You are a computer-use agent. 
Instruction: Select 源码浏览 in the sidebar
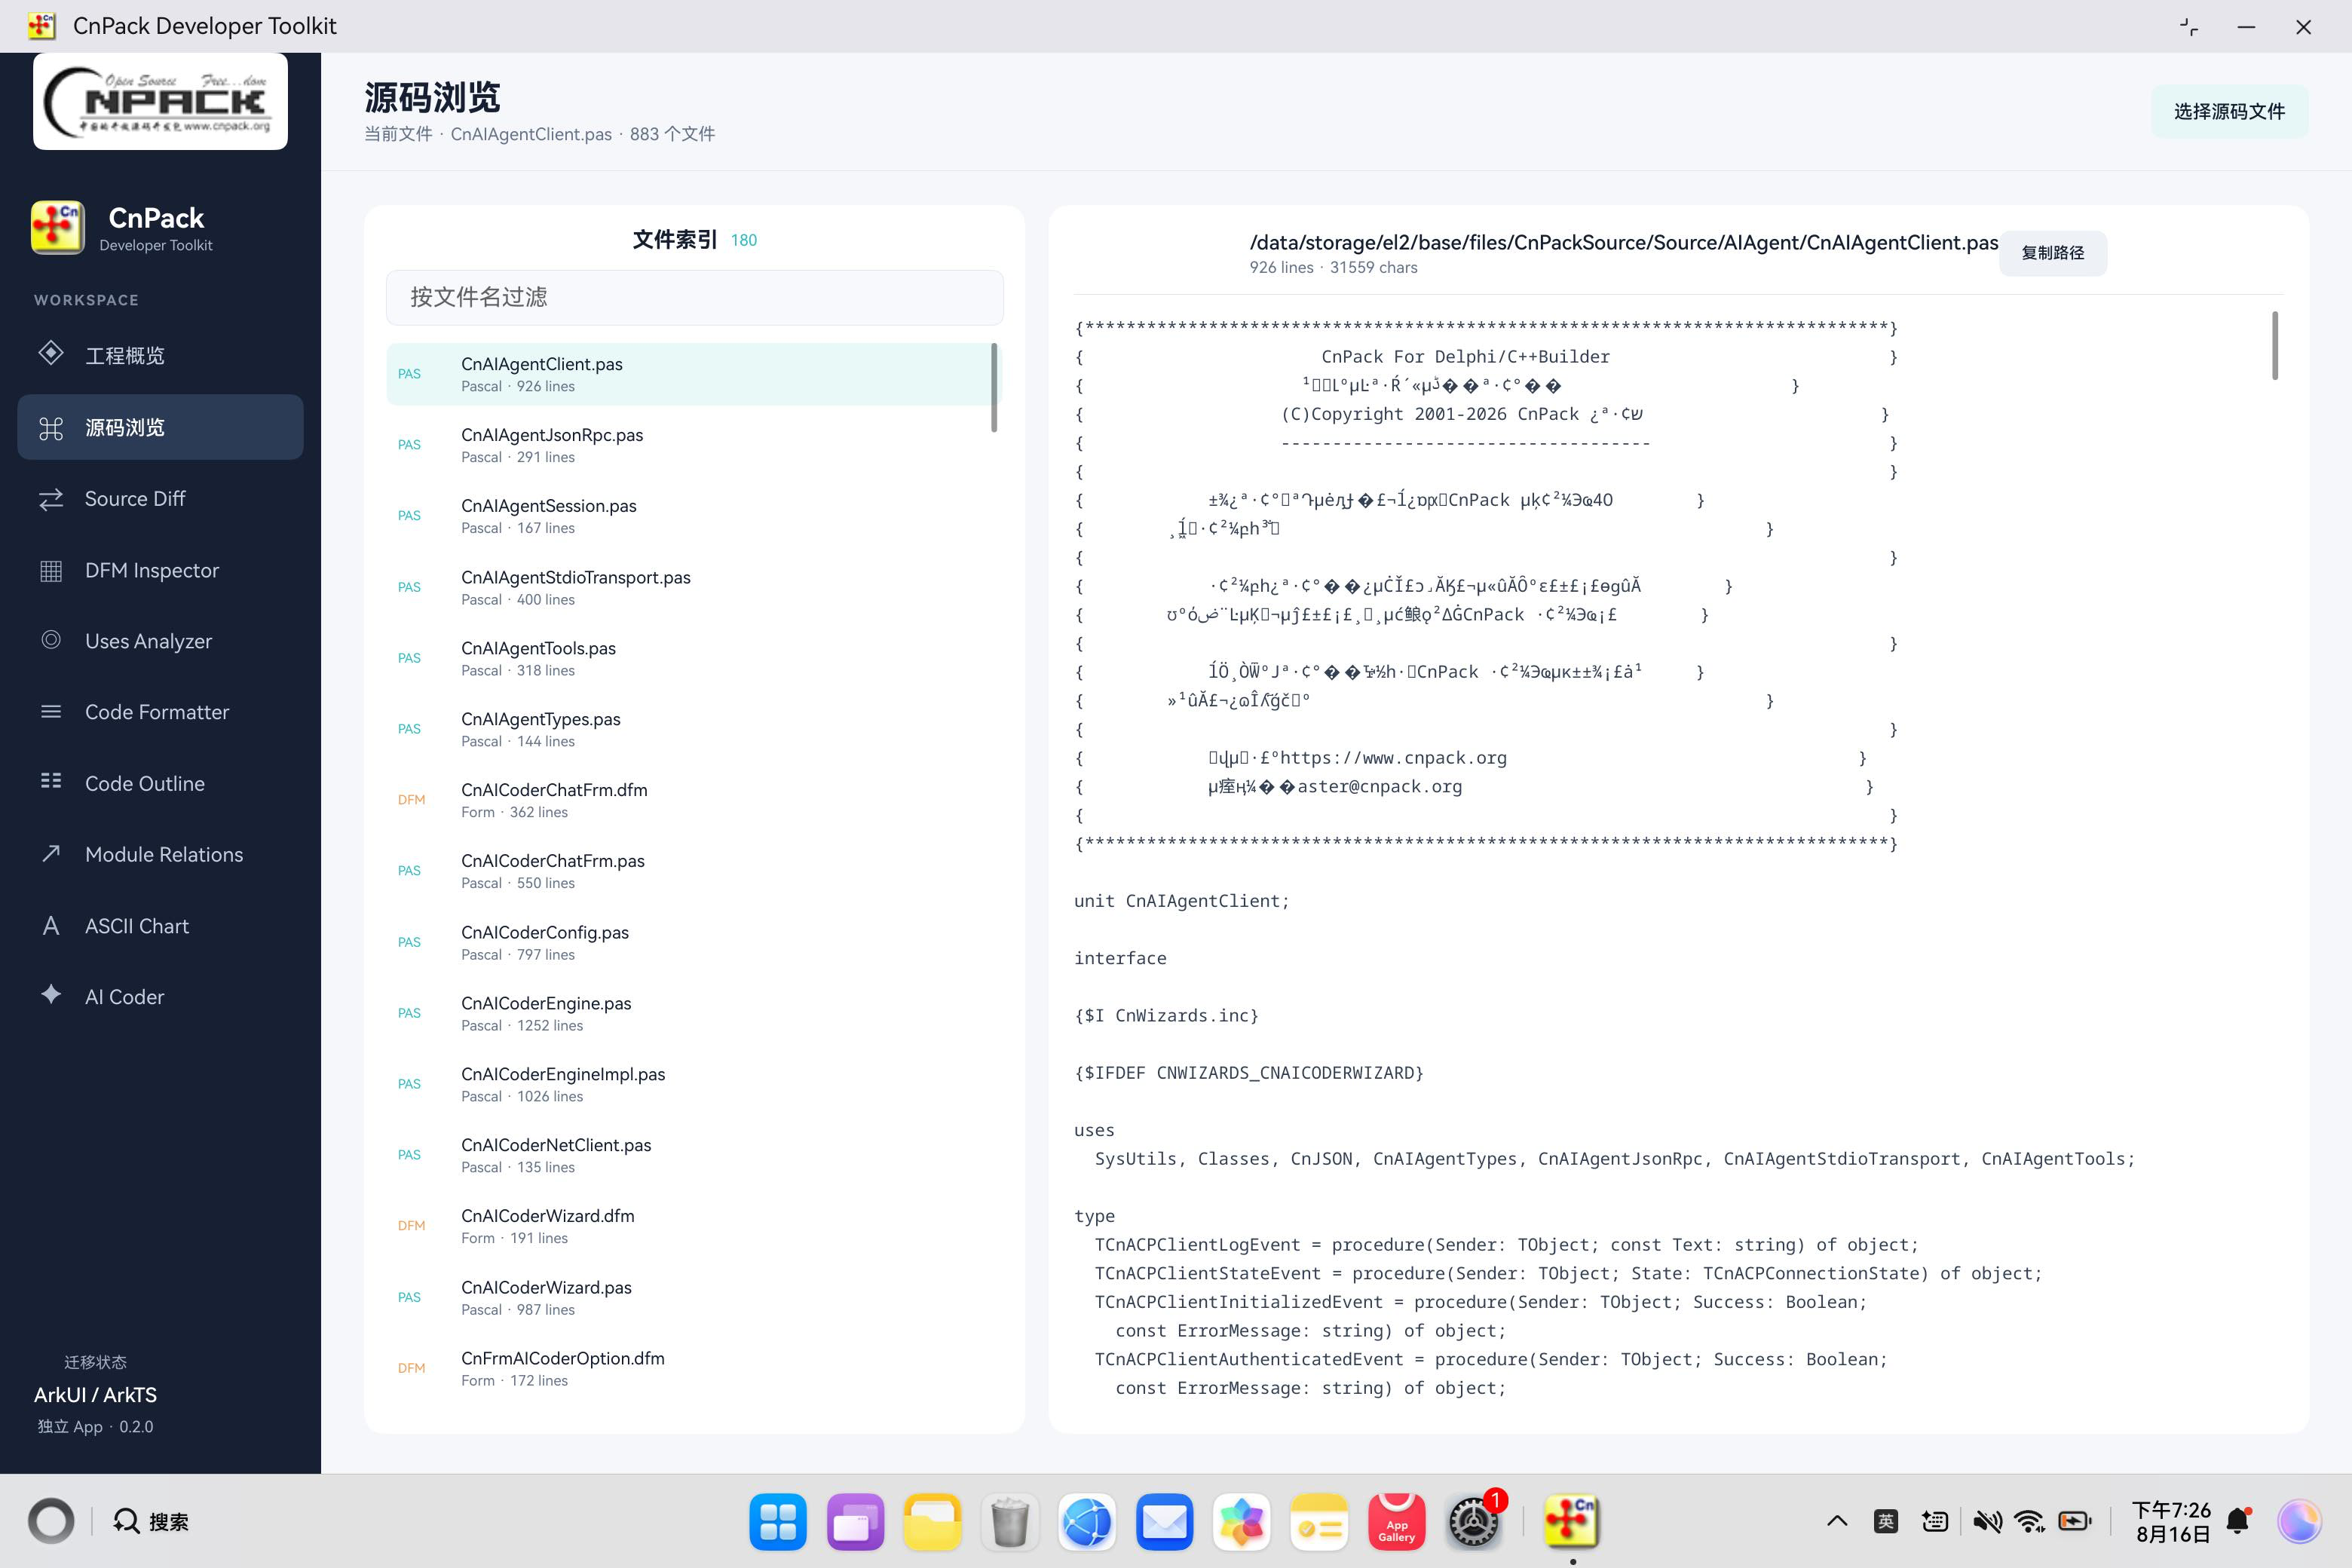tap(160, 427)
